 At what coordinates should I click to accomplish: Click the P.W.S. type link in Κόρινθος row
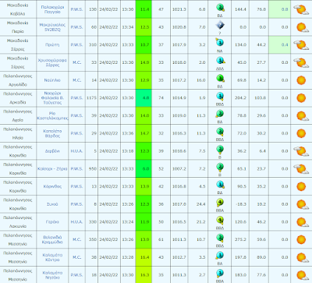(x=76, y=186)
